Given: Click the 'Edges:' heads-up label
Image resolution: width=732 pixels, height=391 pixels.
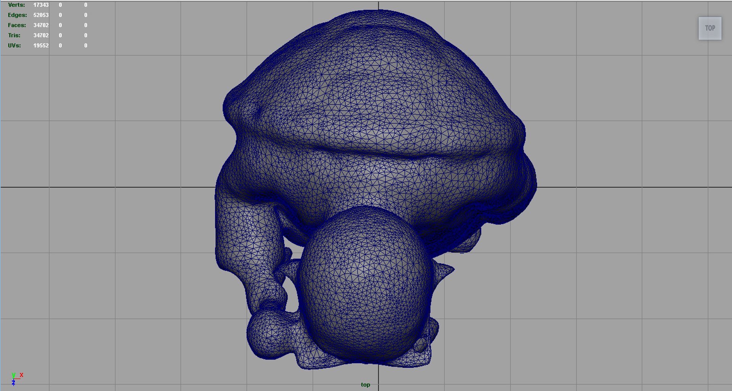Looking at the screenshot, I should [x=18, y=15].
